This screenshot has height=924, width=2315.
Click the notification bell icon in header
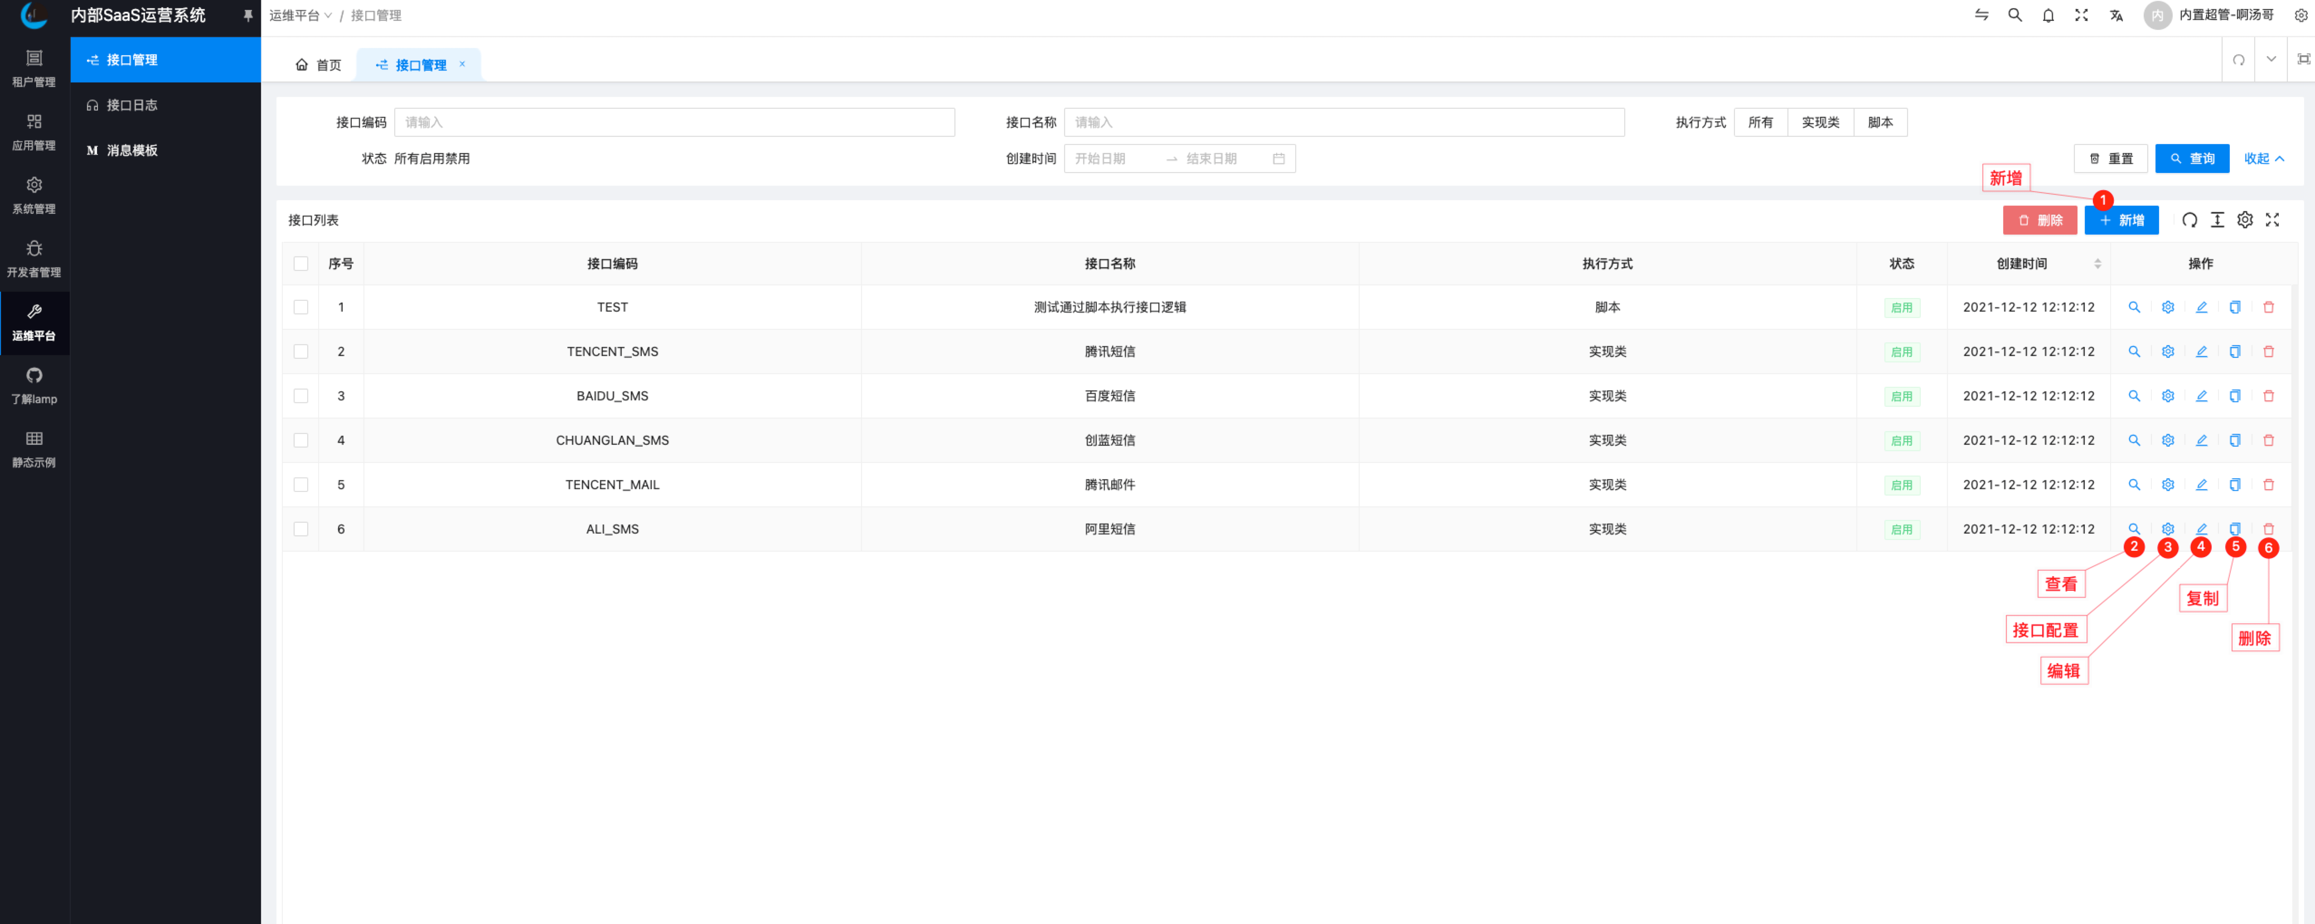tap(2048, 15)
